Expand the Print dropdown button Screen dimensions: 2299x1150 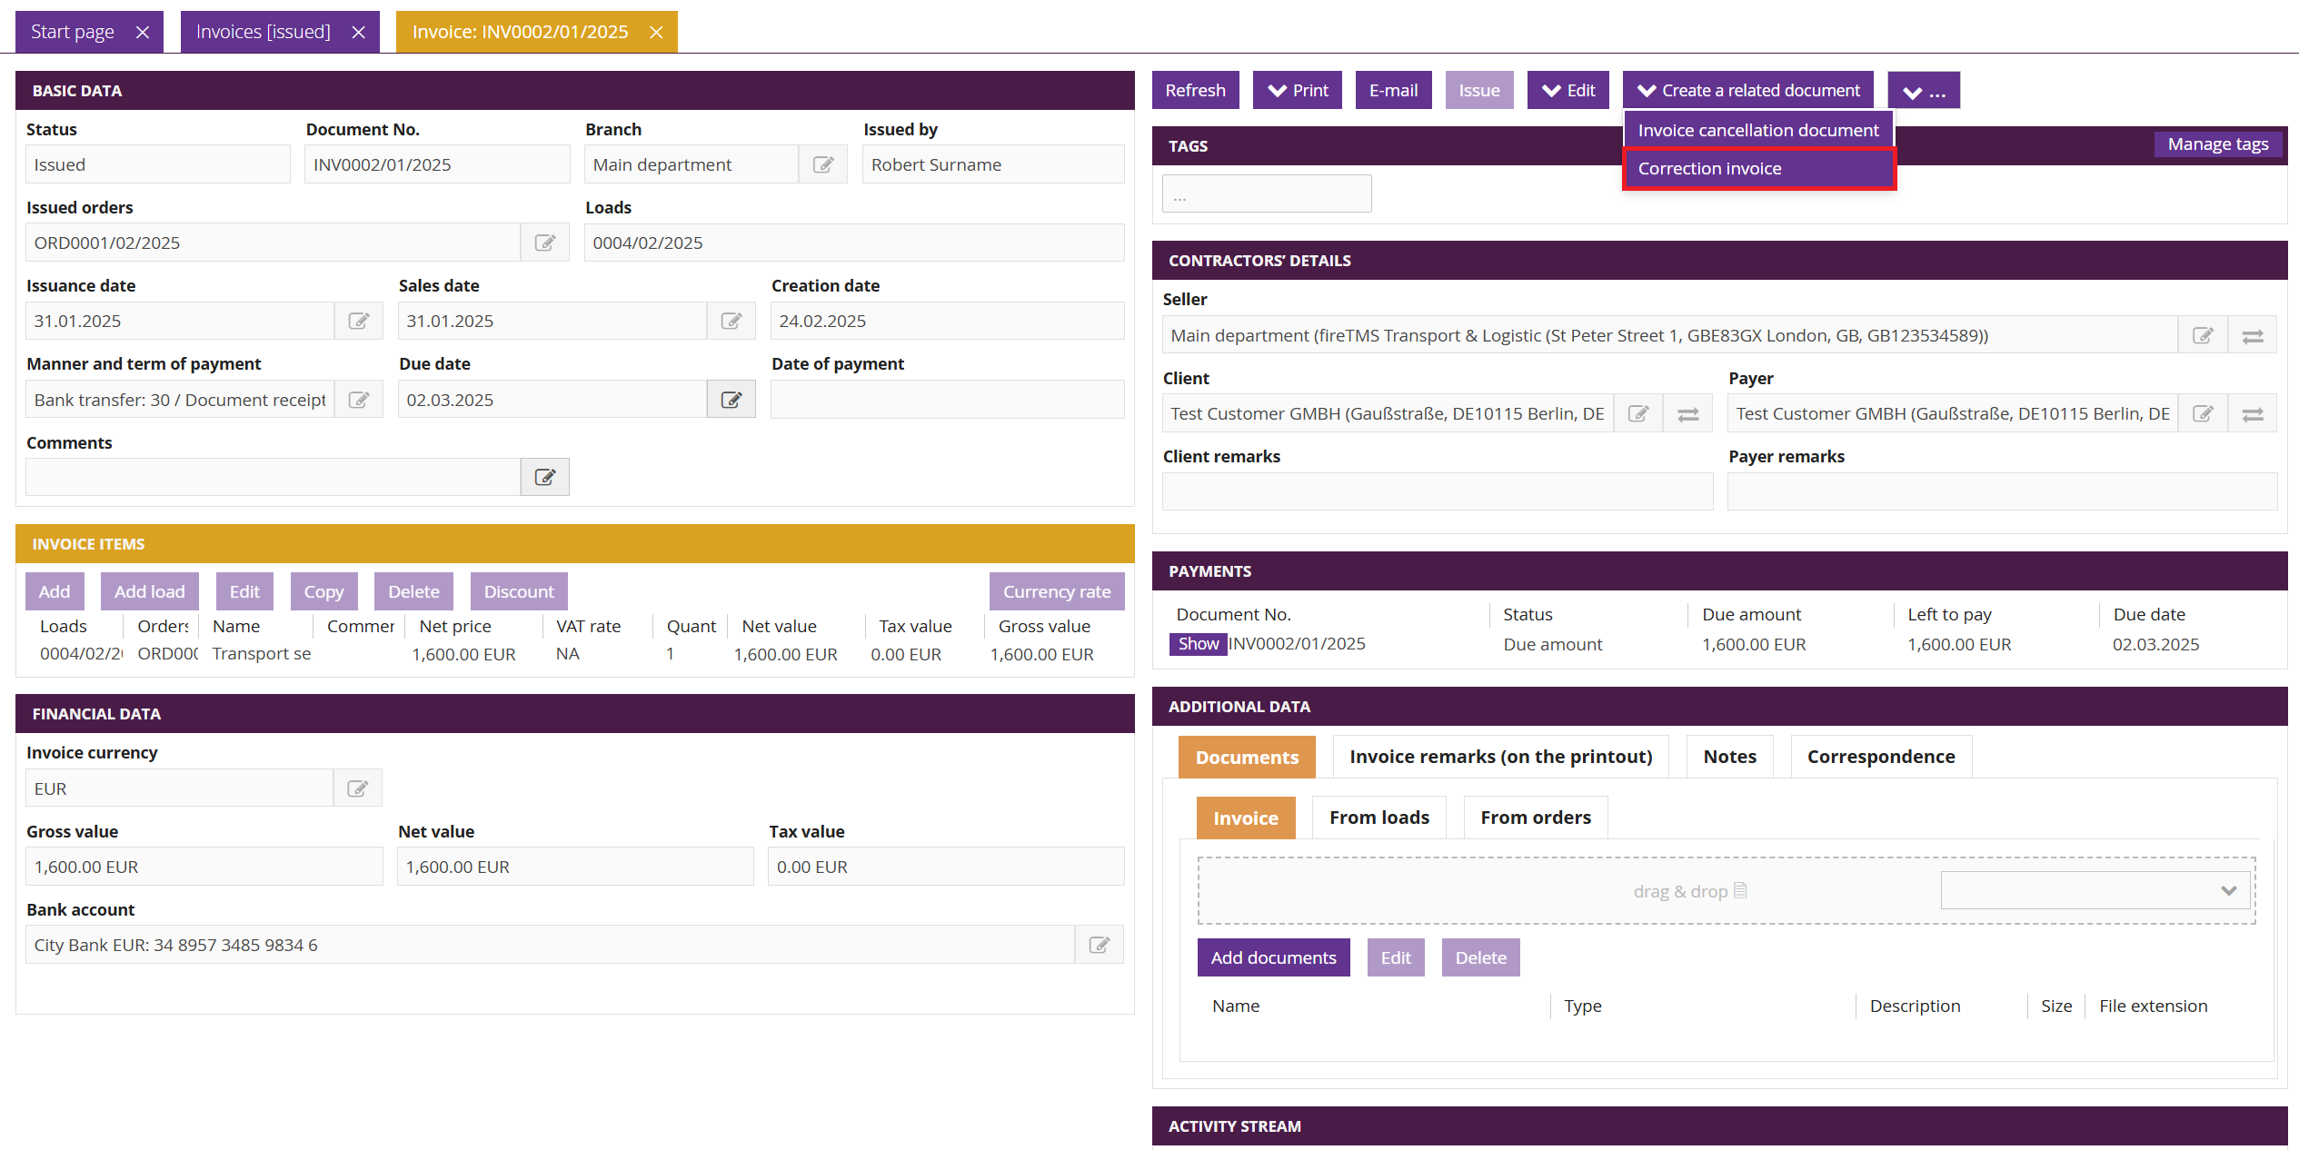pos(1298,90)
